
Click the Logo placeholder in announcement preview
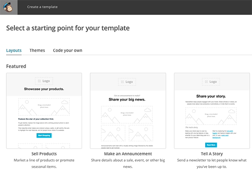coord(127,82)
